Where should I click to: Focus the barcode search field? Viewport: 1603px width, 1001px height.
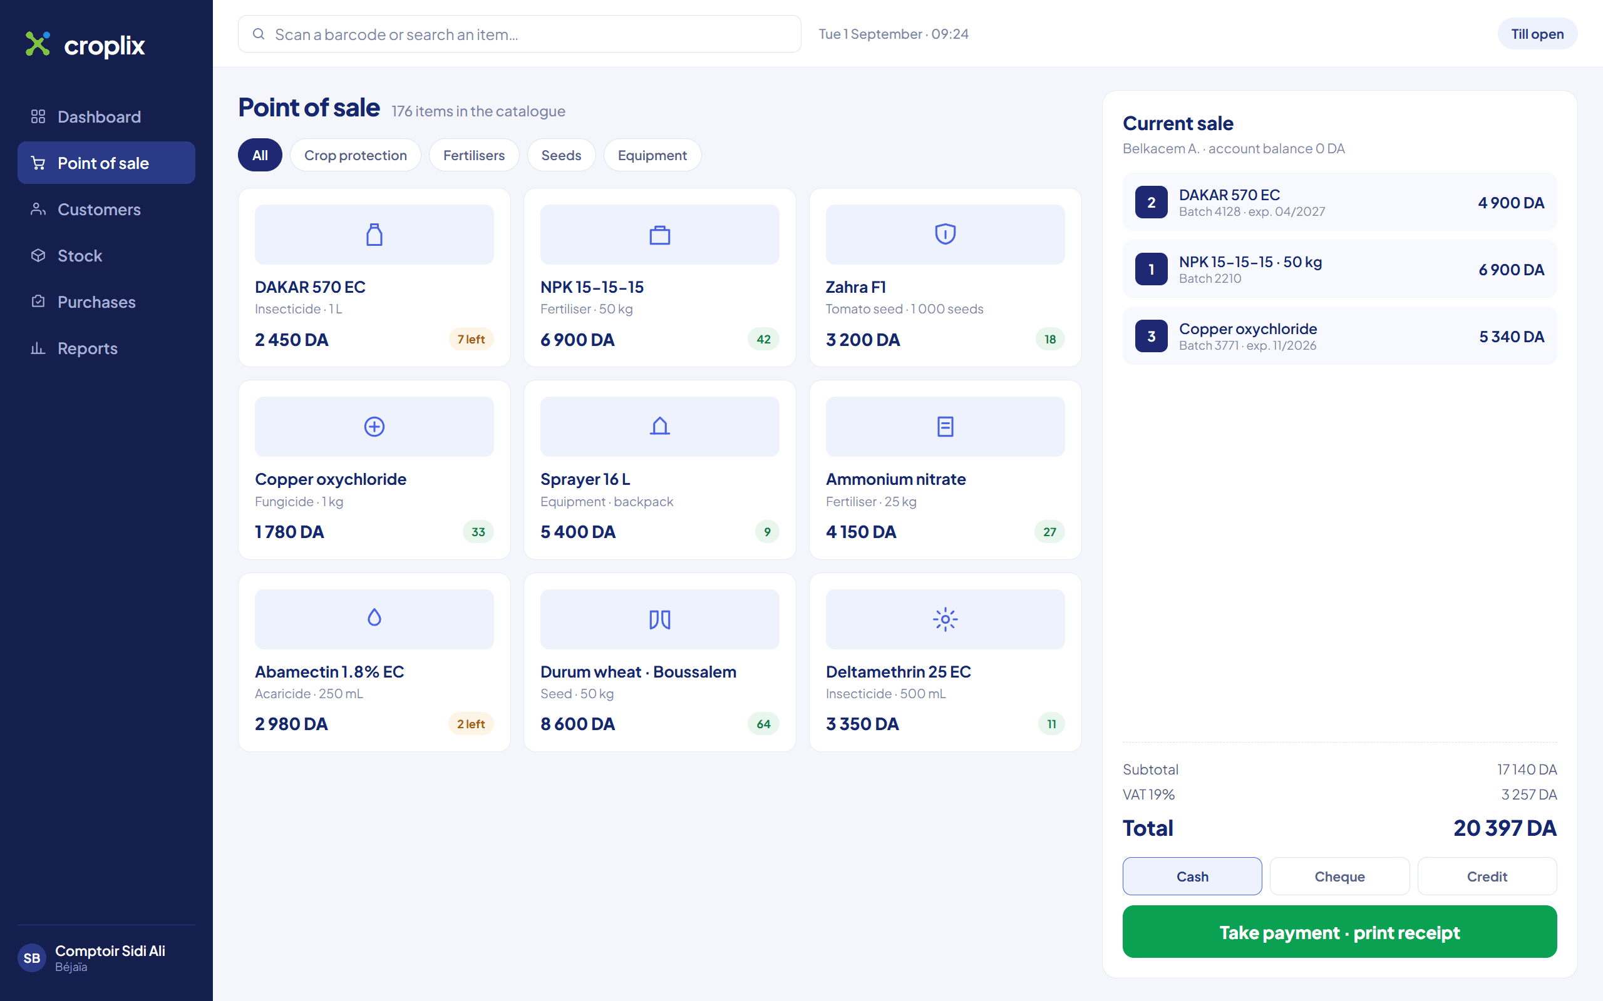click(x=519, y=34)
